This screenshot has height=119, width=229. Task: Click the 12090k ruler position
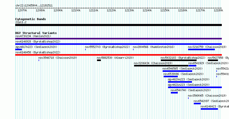click(x=58, y=10)
